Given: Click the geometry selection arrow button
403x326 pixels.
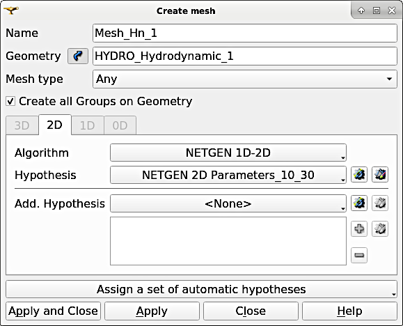Looking at the screenshot, I should click(x=78, y=56).
